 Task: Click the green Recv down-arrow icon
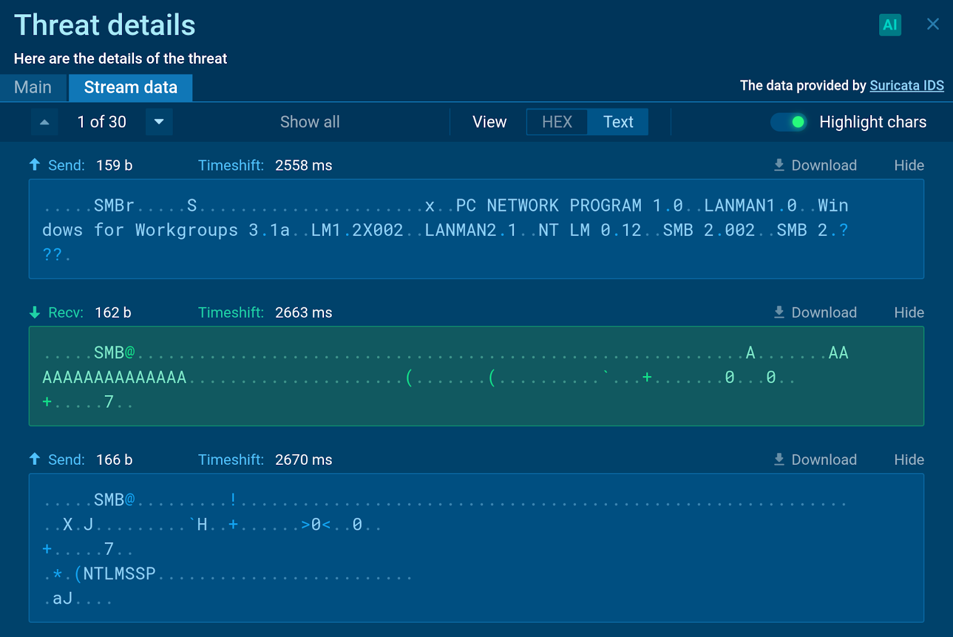35,313
